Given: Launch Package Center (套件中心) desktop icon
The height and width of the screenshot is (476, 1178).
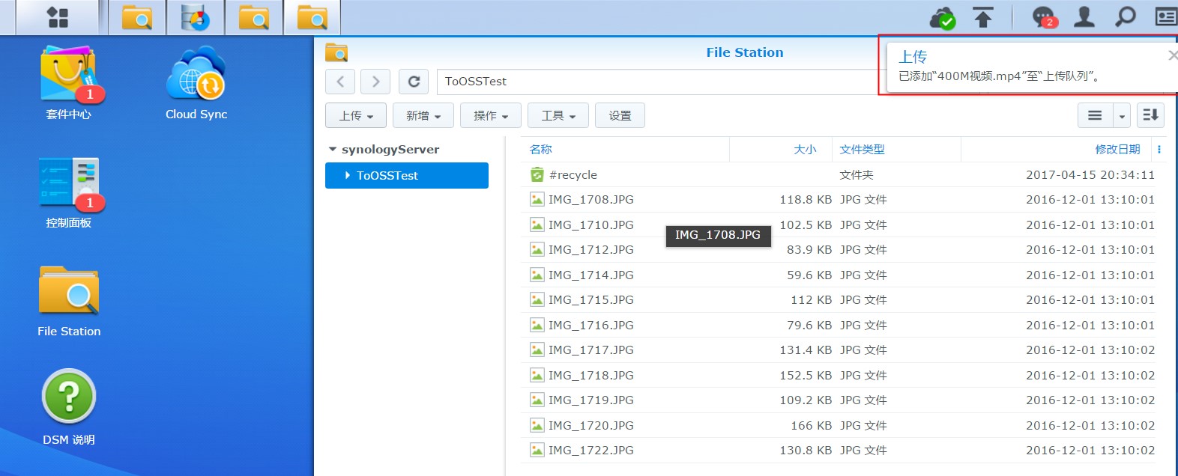Looking at the screenshot, I should coord(69,83).
